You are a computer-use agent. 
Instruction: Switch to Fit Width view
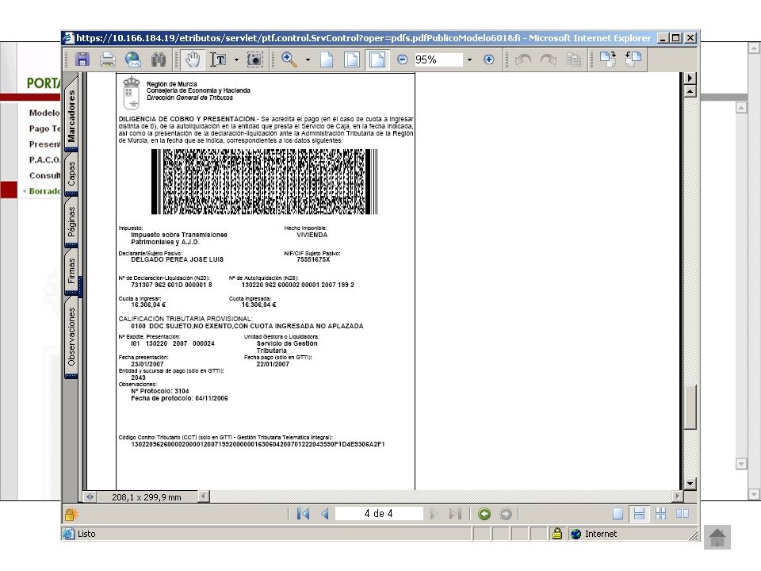pos(377,59)
